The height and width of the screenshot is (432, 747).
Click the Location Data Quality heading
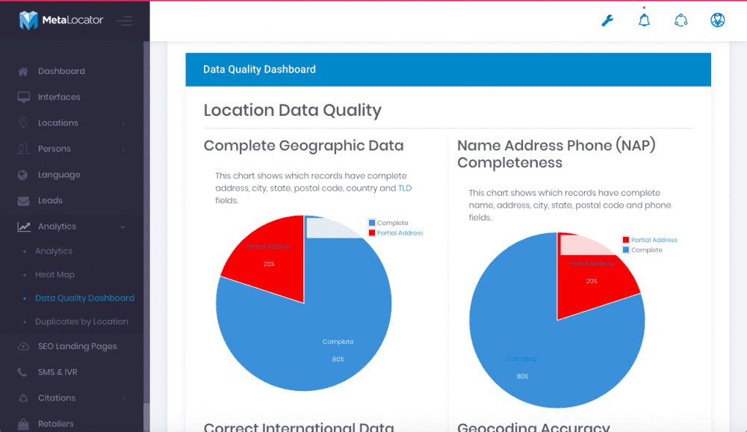293,110
